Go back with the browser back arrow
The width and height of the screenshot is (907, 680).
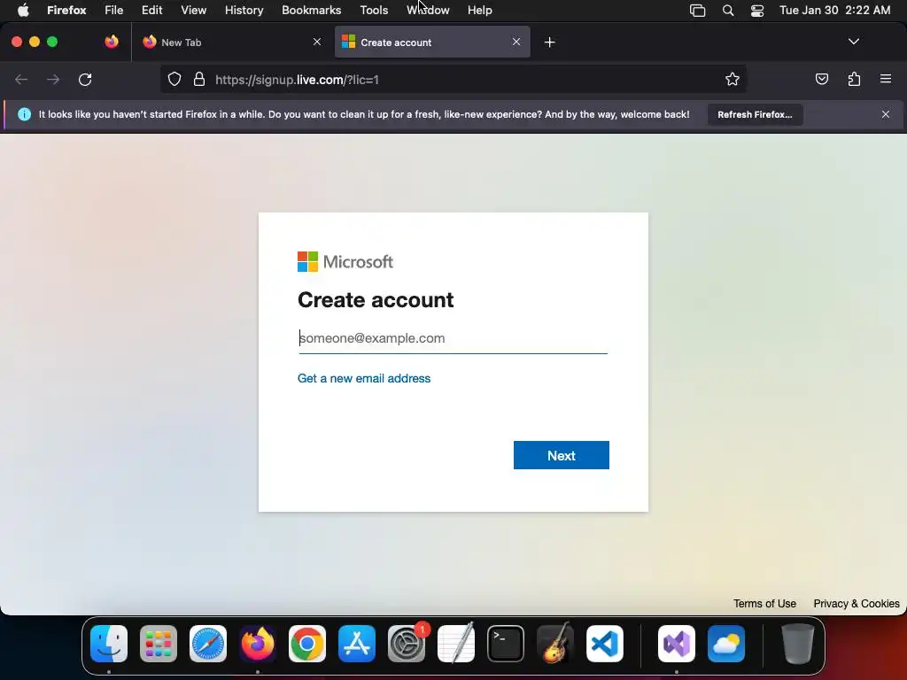(21, 80)
